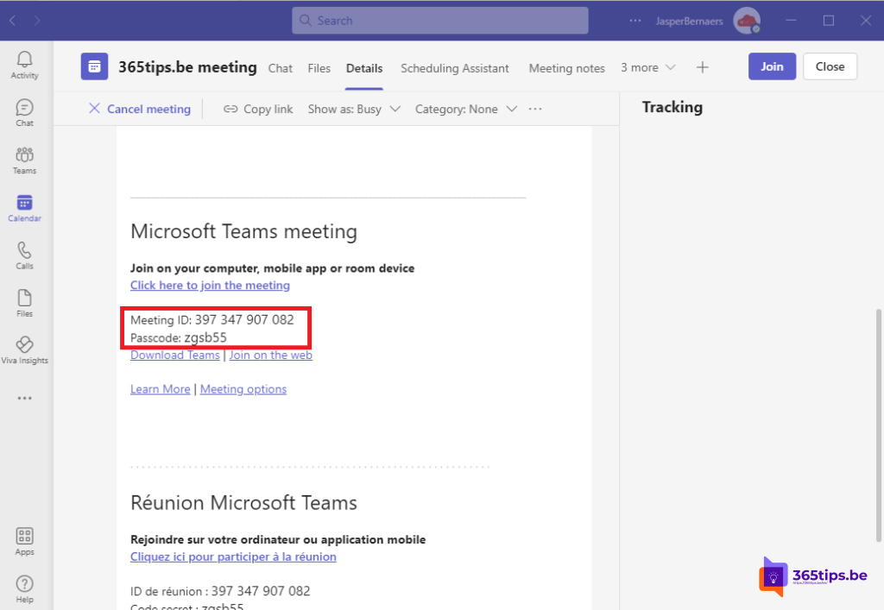Switch to the Scheduling Assistant tab

pyautogui.click(x=455, y=68)
